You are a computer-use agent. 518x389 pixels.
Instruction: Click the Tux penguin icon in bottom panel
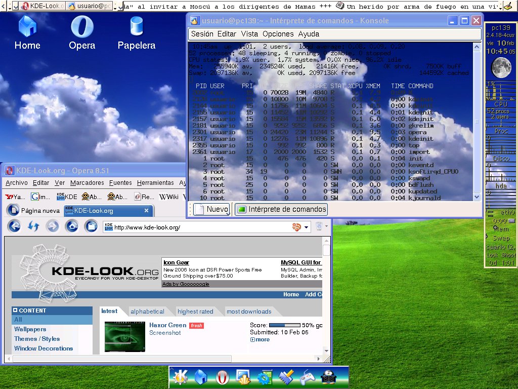pyautogui.click(x=329, y=377)
